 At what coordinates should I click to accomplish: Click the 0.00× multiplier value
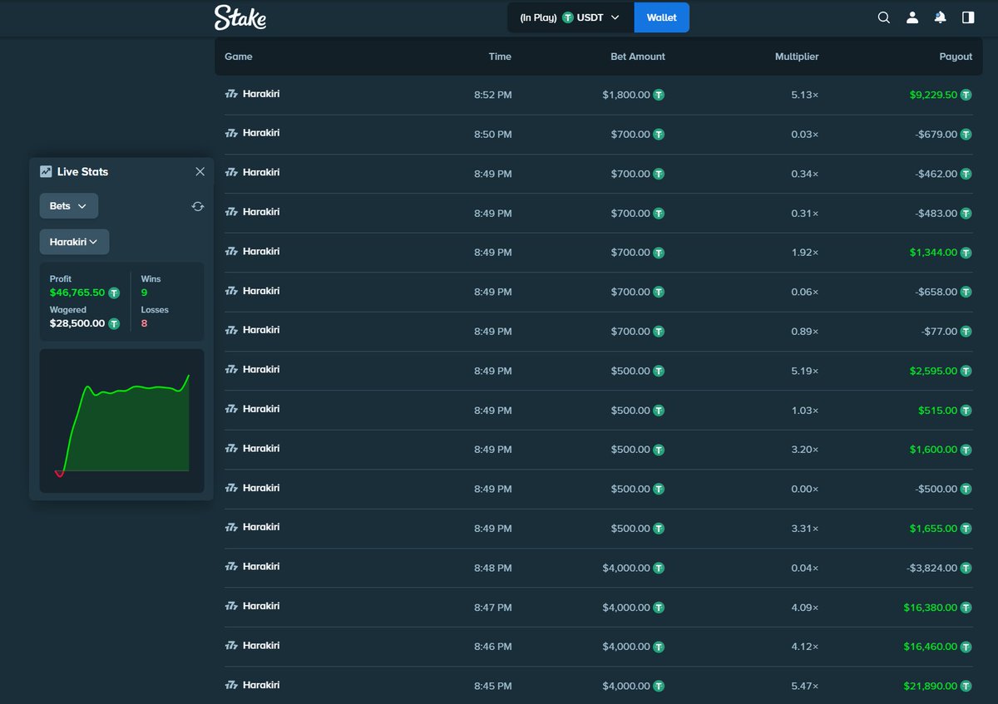805,490
